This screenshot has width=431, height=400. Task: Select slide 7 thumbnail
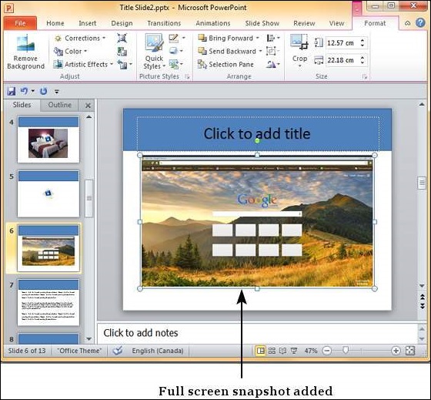tap(48, 302)
